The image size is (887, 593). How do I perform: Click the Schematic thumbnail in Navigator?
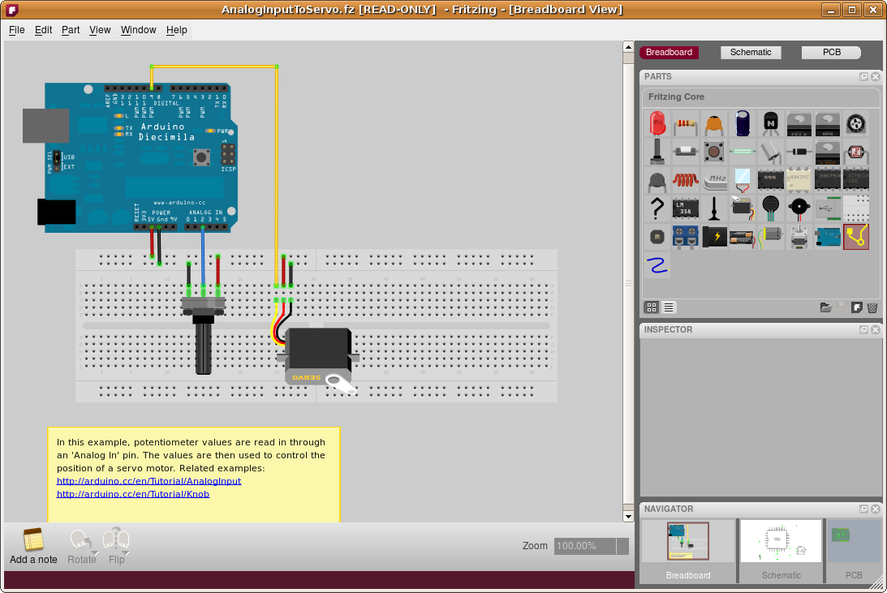[x=781, y=540]
